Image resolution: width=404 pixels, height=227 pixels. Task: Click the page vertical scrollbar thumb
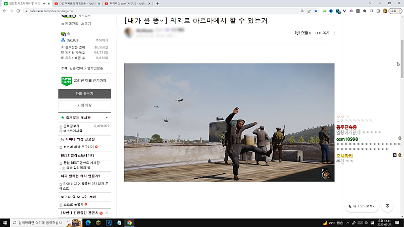click(402, 59)
